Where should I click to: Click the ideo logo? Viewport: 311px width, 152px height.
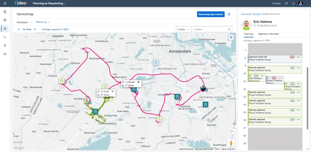pos(20,3)
